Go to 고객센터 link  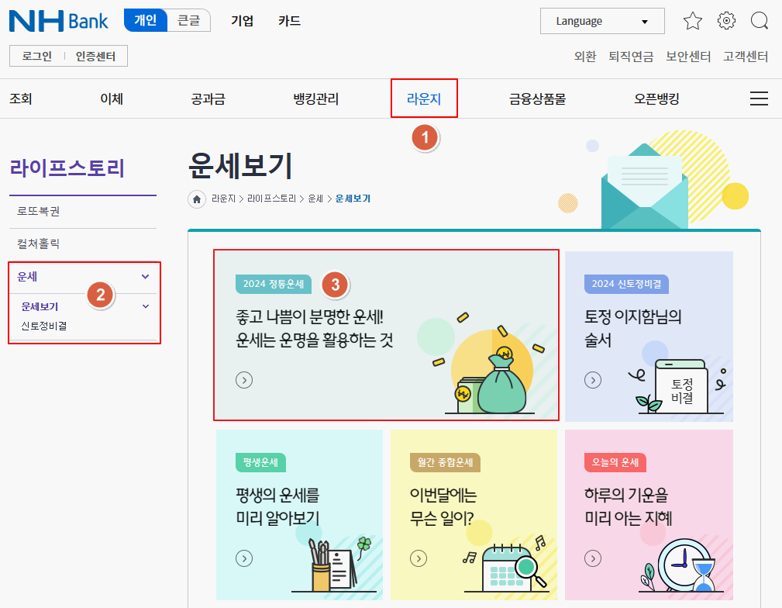[x=746, y=57]
